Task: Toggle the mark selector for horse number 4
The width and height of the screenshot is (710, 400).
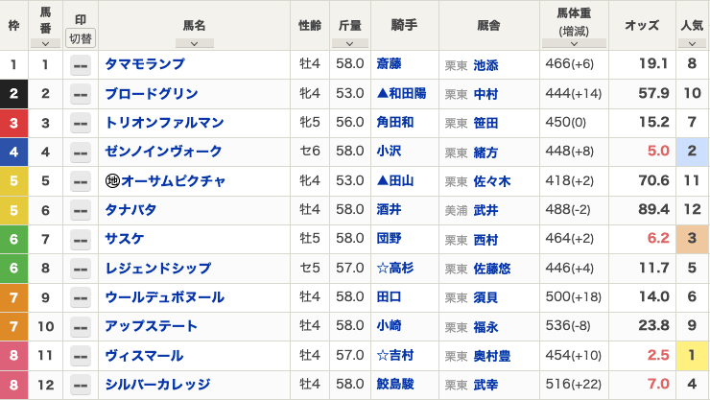Action: coord(81,153)
